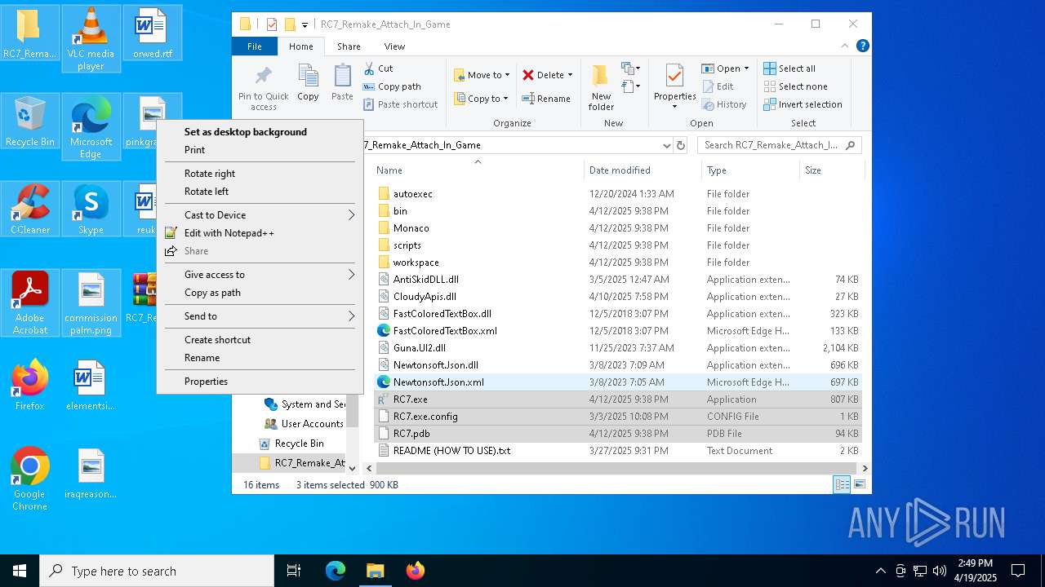Collapse the ribbon with the chevron arrow
The height and width of the screenshot is (587, 1045).
(846, 46)
